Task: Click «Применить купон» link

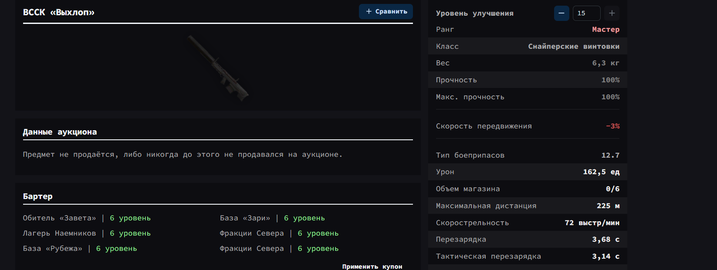Action: (x=372, y=267)
